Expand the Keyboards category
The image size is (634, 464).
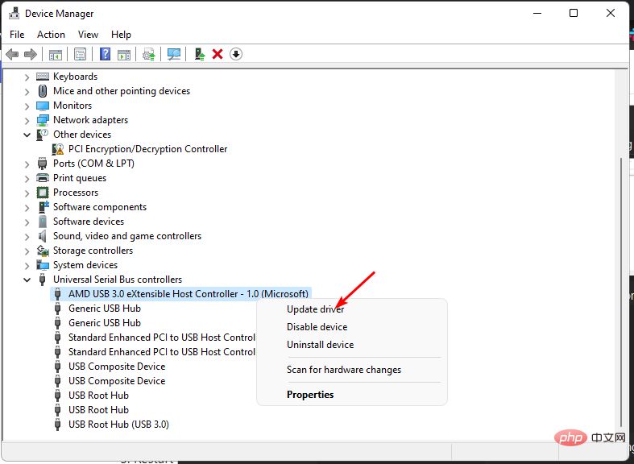coord(27,77)
